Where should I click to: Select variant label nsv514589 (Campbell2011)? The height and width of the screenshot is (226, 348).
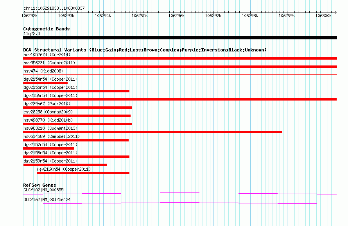pos(52,136)
